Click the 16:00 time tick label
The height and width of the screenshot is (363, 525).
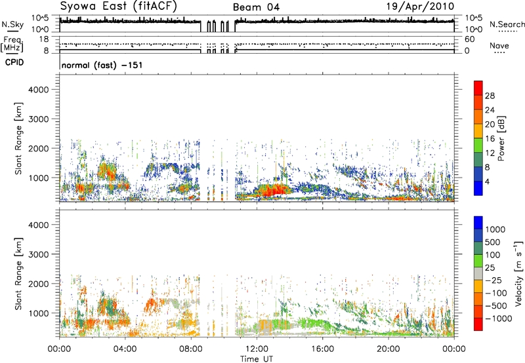click(322, 349)
